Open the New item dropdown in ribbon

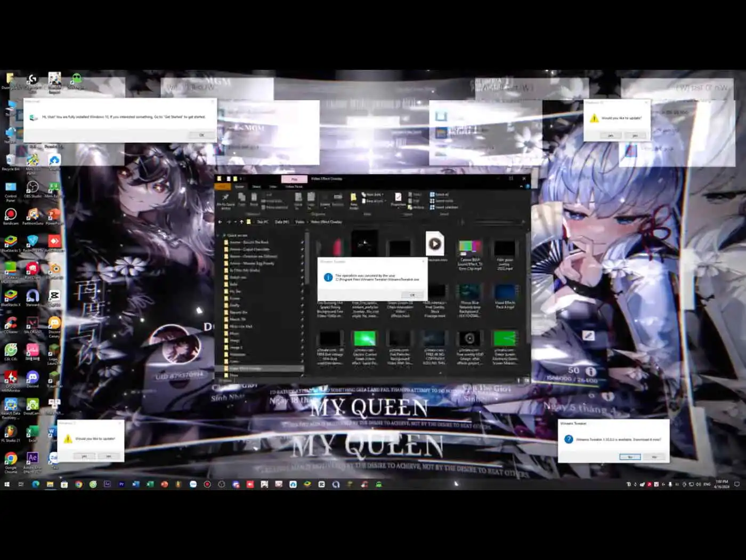tap(372, 195)
